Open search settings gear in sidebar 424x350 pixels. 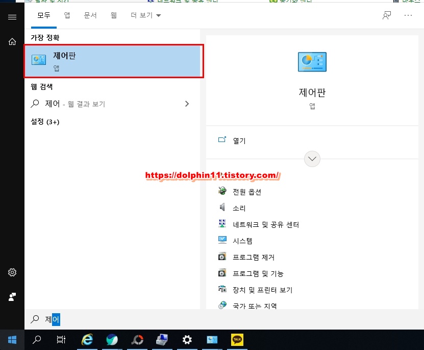click(12, 272)
